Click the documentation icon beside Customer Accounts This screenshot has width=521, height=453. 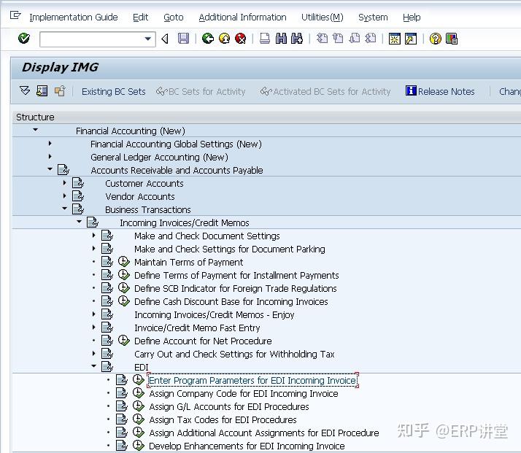pos(78,183)
